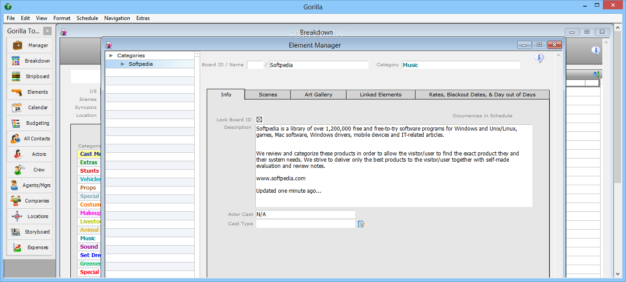Open Rates, Blackout Dates, & Day out of Days tab

[x=483, y=95]
